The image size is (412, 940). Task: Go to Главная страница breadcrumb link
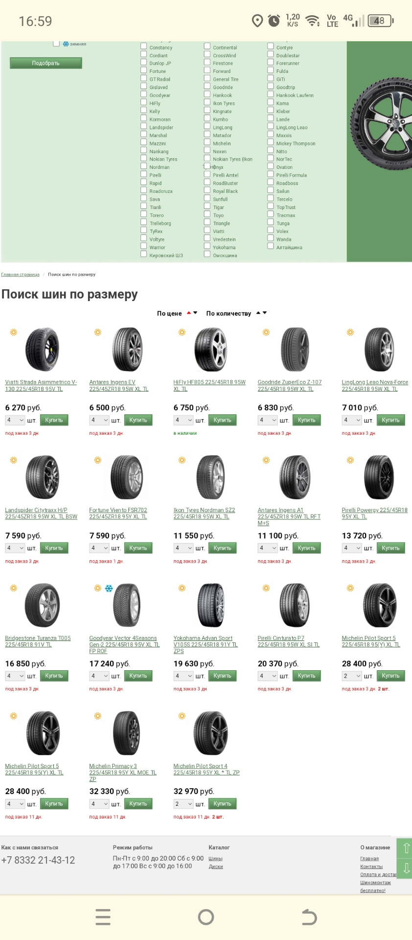[x=20, y=275]
